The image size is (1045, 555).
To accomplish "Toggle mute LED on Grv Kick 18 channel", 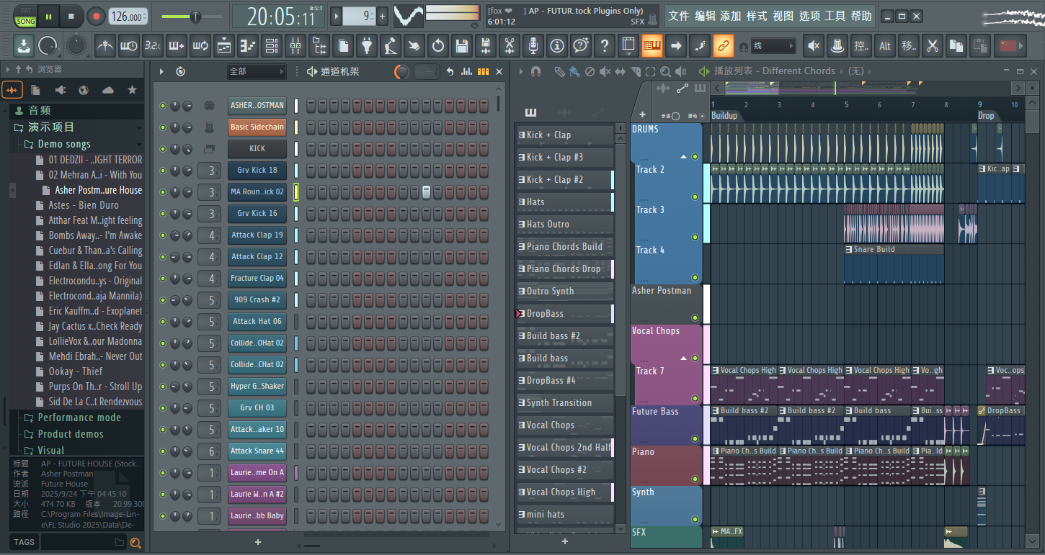I will (x=163, y=171).
